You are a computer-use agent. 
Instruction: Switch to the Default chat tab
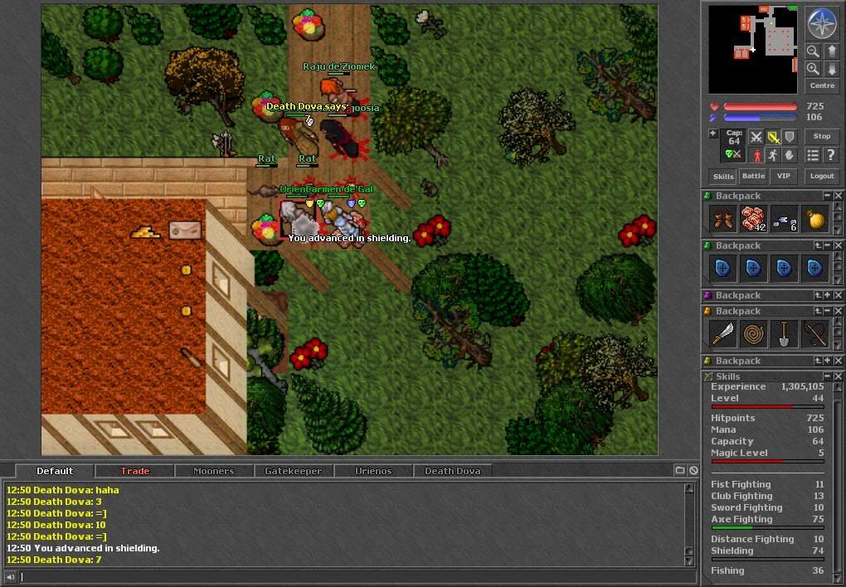pyautogui.click(x=55, y=471)
